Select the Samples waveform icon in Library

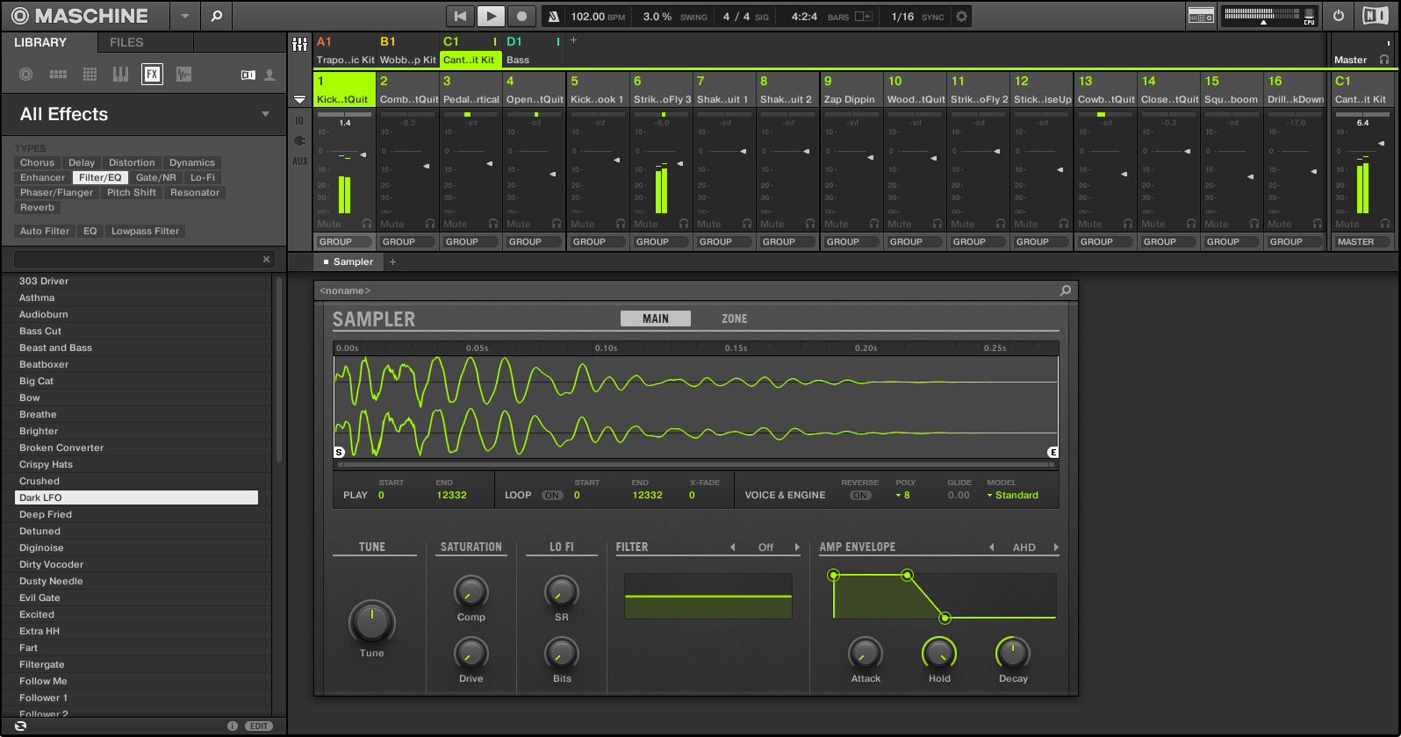(x=183, y=75)
